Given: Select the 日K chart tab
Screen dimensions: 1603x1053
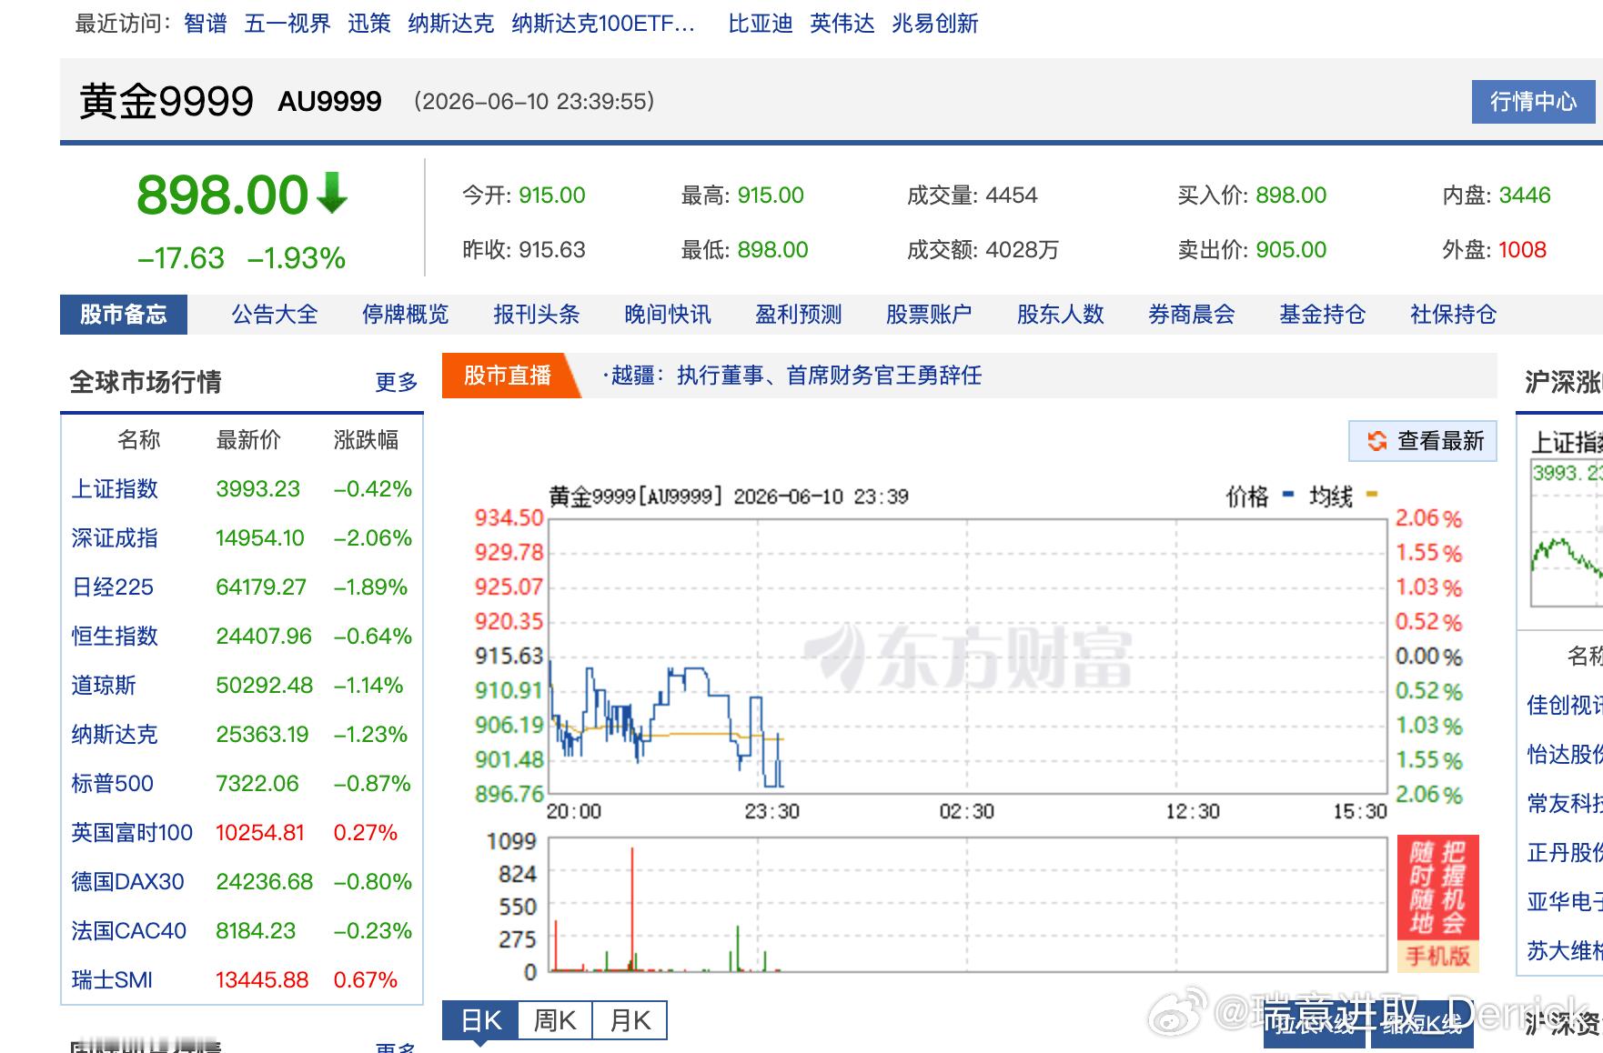Looking at the screenshot, I should [480, 1020].
